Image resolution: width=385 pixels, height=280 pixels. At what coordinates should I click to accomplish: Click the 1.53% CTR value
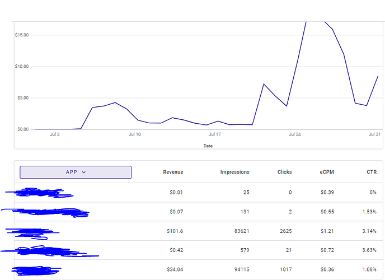[x=369, y=212]
